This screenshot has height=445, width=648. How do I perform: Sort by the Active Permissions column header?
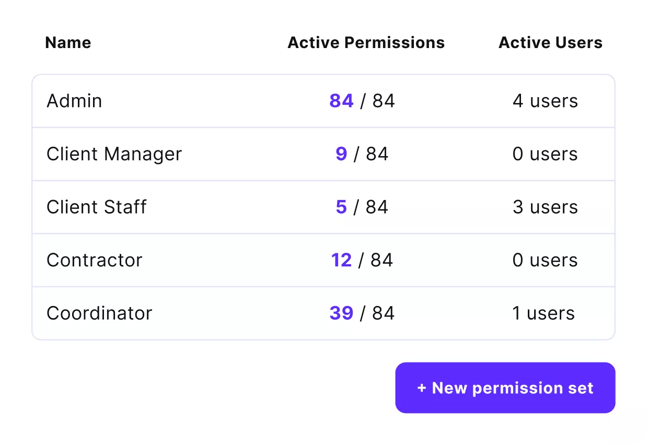(366, 43)
